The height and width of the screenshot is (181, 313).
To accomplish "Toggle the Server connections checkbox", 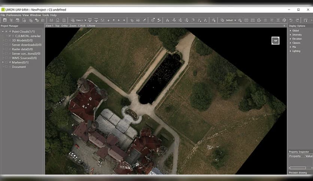I will [x=6, y=53].
